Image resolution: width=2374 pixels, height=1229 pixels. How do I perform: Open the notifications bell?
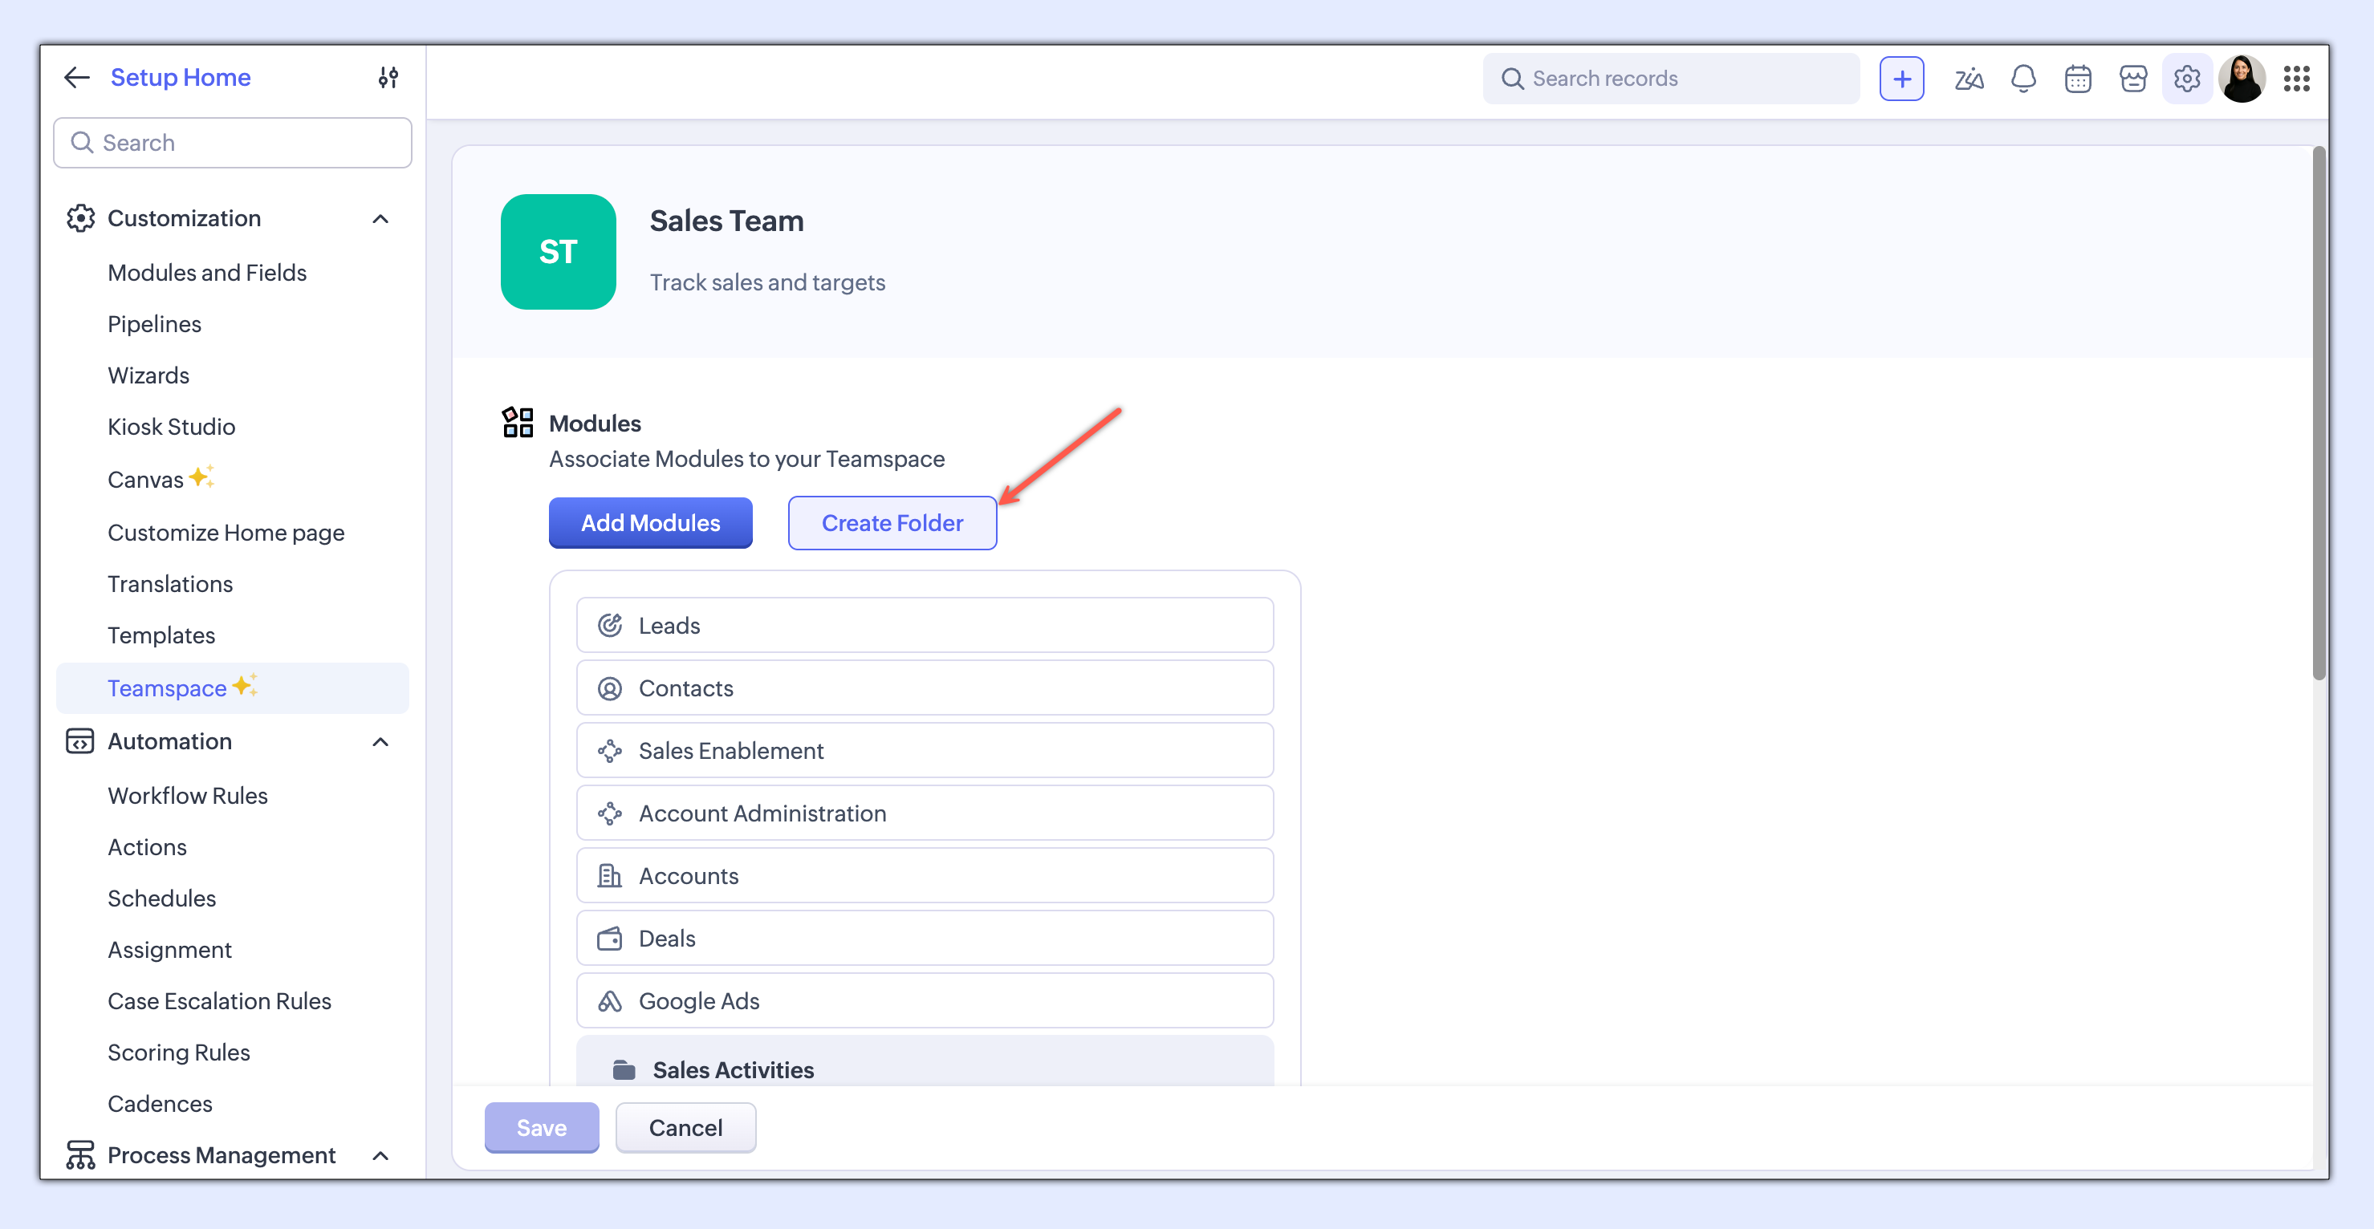click(2023, 79)
